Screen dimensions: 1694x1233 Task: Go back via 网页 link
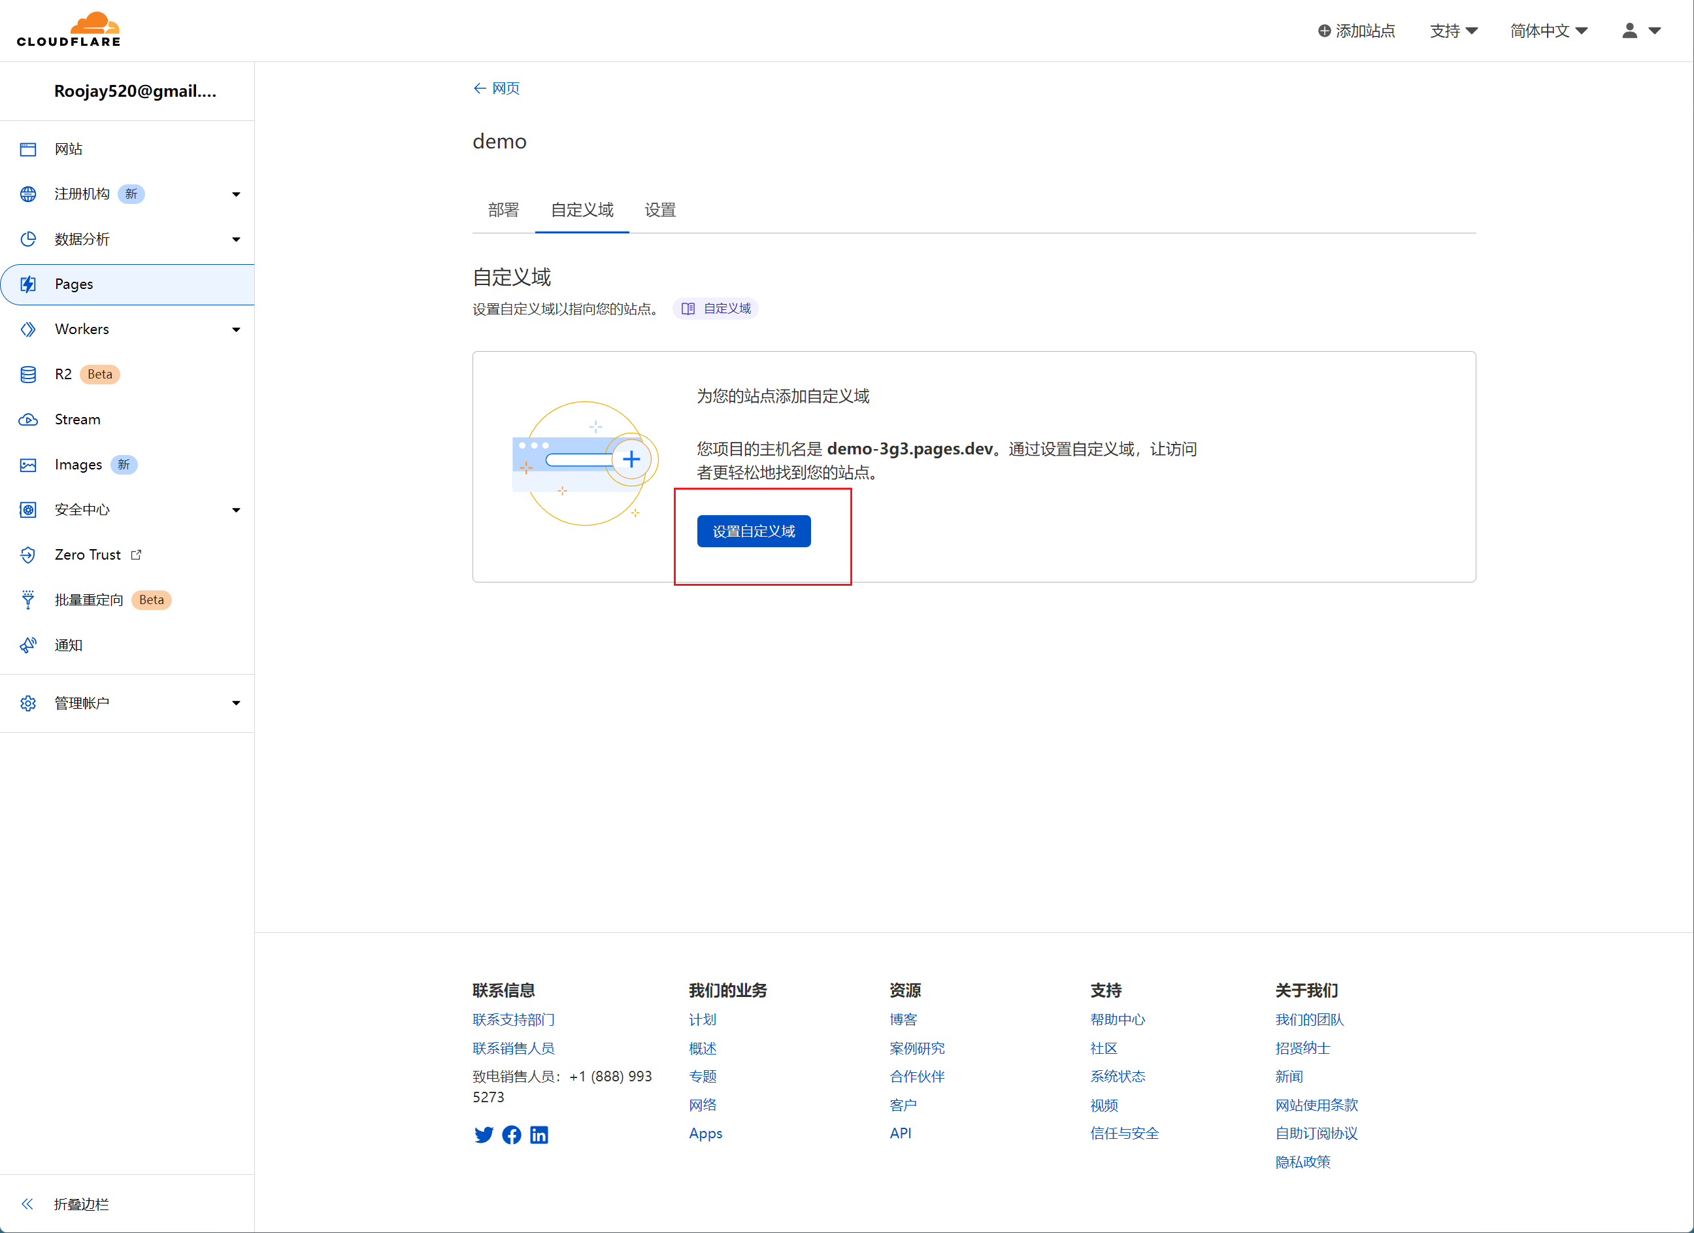point(497,88)
